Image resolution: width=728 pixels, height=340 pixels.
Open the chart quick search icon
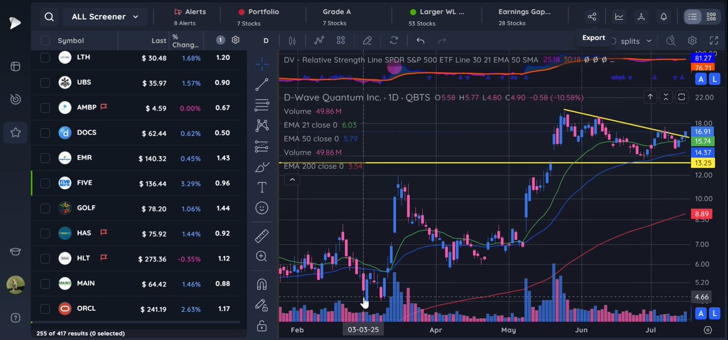[x=670, y=41]
